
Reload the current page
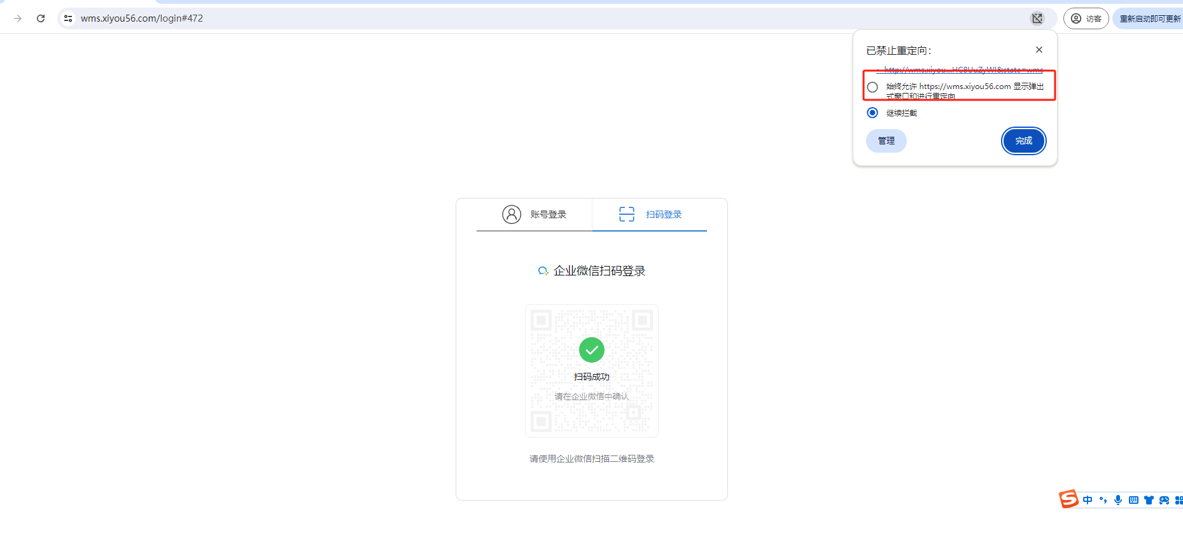click(x=41, y=18)
